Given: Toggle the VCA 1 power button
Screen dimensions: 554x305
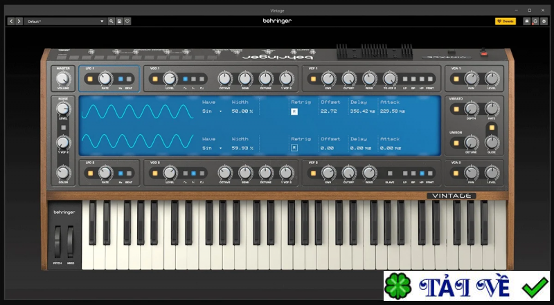Looking at the screenshot, I should [x=456, y=79].
